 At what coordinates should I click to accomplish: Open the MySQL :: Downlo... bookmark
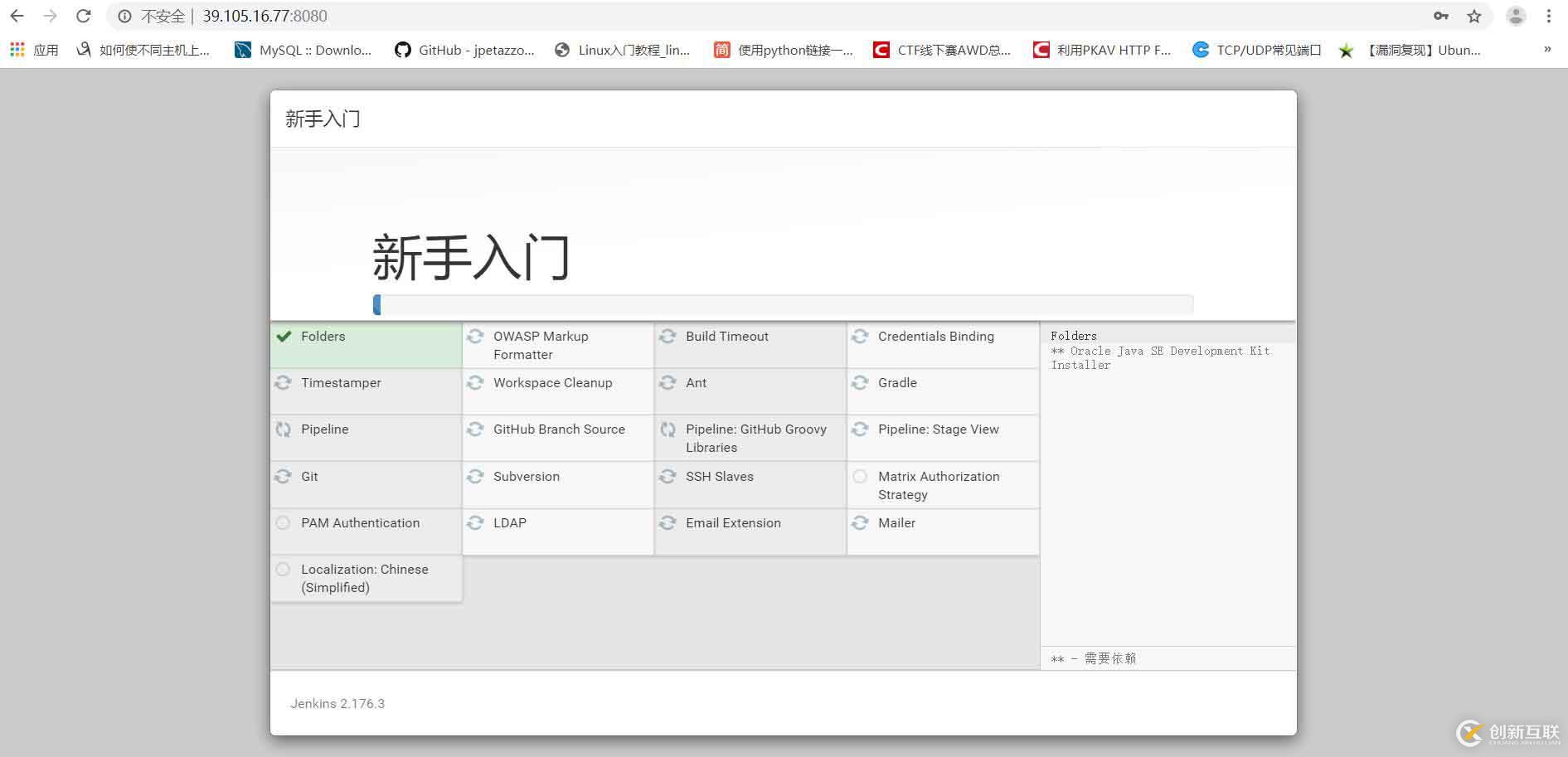pyautogui.click(x=303, y=50)
